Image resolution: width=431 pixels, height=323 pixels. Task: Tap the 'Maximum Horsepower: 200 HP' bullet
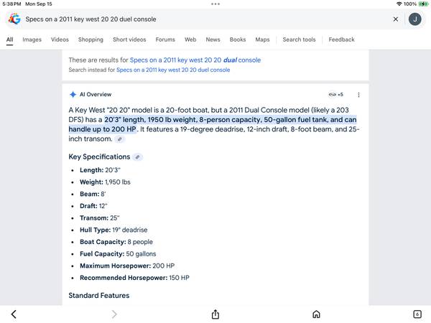point(127,266)
